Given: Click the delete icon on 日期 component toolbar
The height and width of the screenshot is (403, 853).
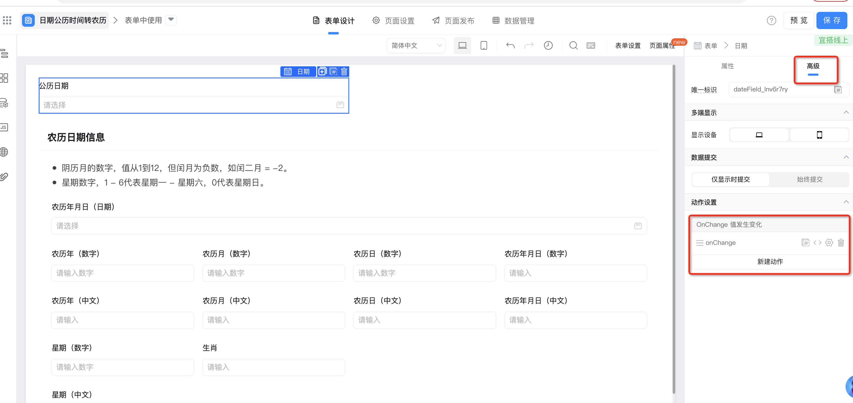Looking at the screenshot, I should point(344,72).
